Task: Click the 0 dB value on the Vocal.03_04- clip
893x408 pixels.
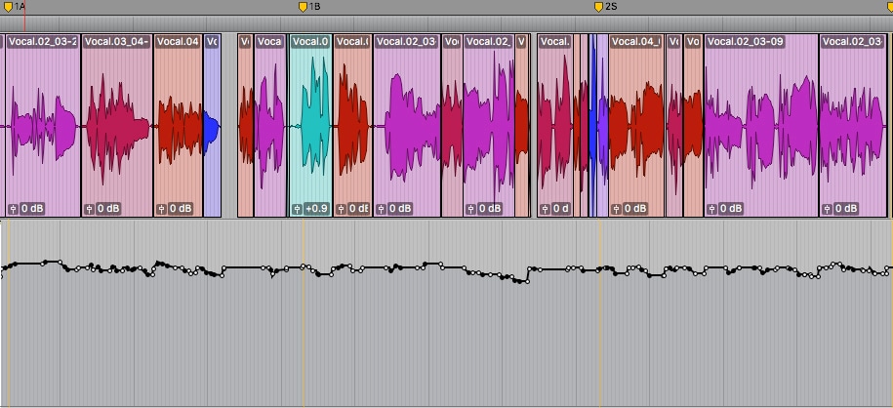Action: [x=107, y=209]
